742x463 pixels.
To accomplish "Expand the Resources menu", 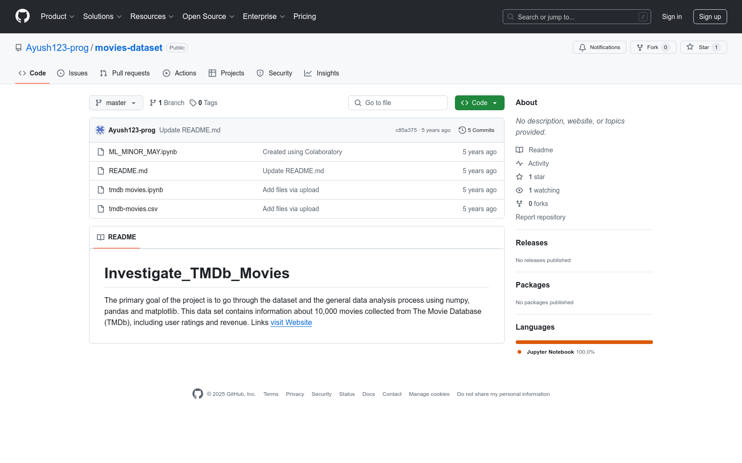I will (152, 17).
